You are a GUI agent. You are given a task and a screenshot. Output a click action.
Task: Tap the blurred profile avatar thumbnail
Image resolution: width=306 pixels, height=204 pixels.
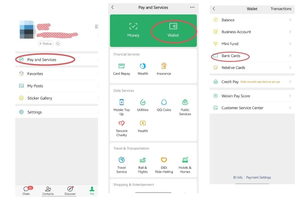(27, 30)
